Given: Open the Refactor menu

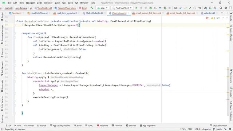Looking at the screenshot, I should coord(48,3).
